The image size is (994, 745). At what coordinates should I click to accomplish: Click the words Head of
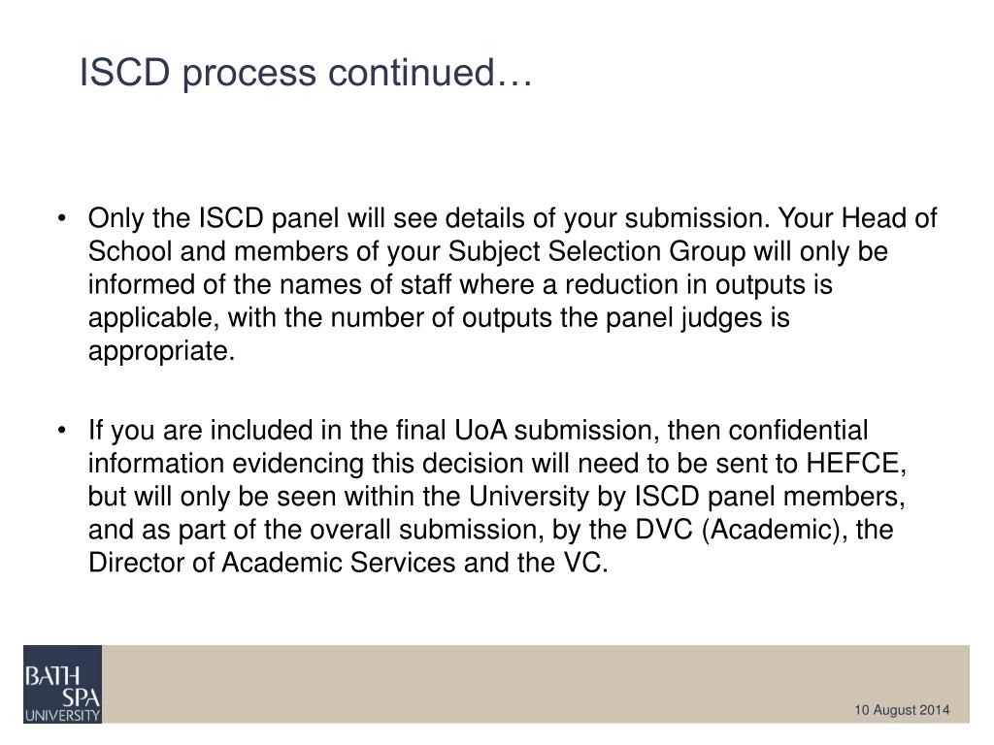coord(889,218)
